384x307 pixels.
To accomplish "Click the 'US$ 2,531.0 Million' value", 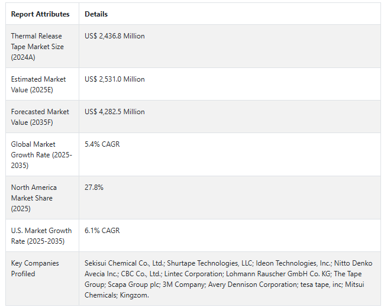I will [x=115, y=79].
